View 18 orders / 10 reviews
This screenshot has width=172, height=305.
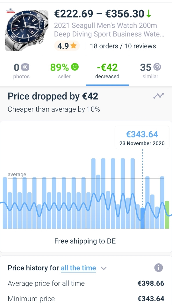click(x=123, y=46)
